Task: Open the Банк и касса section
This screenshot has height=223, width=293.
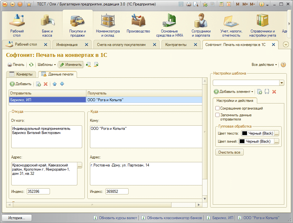Action: click(x=47, y=25)
